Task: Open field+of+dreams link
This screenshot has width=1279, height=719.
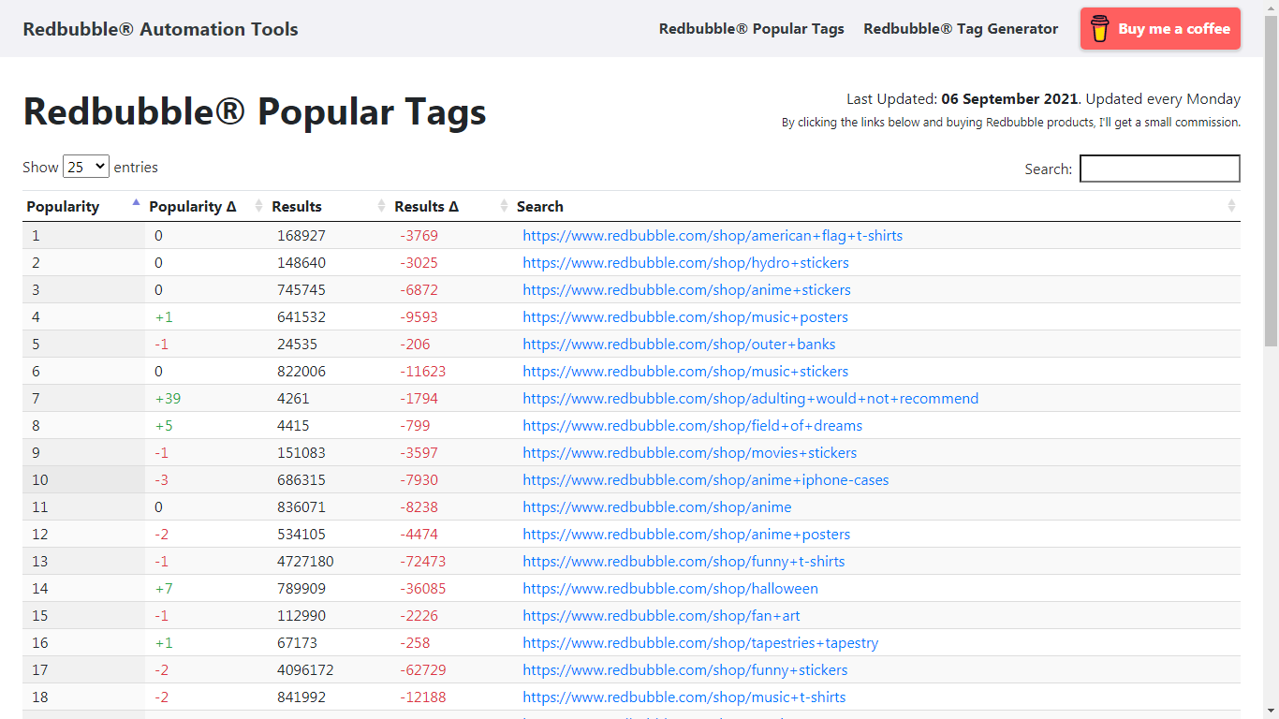Action: point(692,426)
